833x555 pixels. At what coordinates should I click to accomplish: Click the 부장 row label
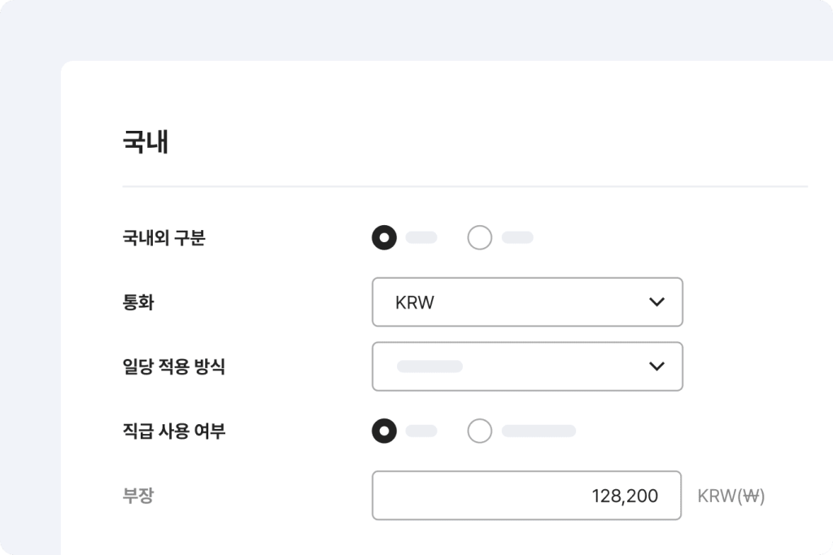pos(138,496)
